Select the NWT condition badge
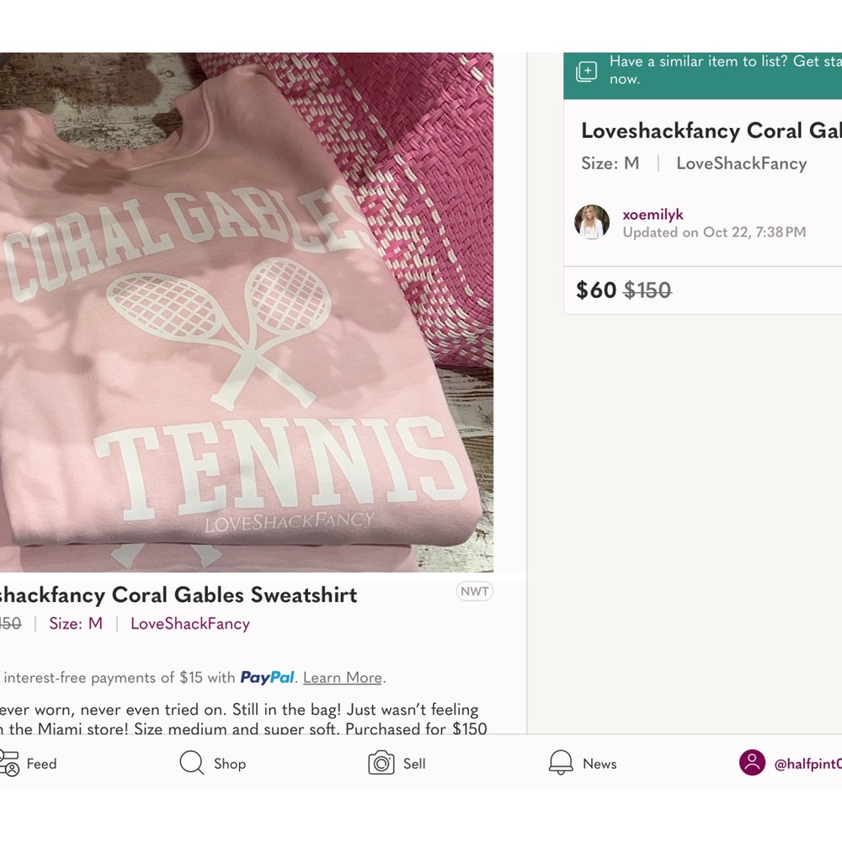 click(474, 591)
